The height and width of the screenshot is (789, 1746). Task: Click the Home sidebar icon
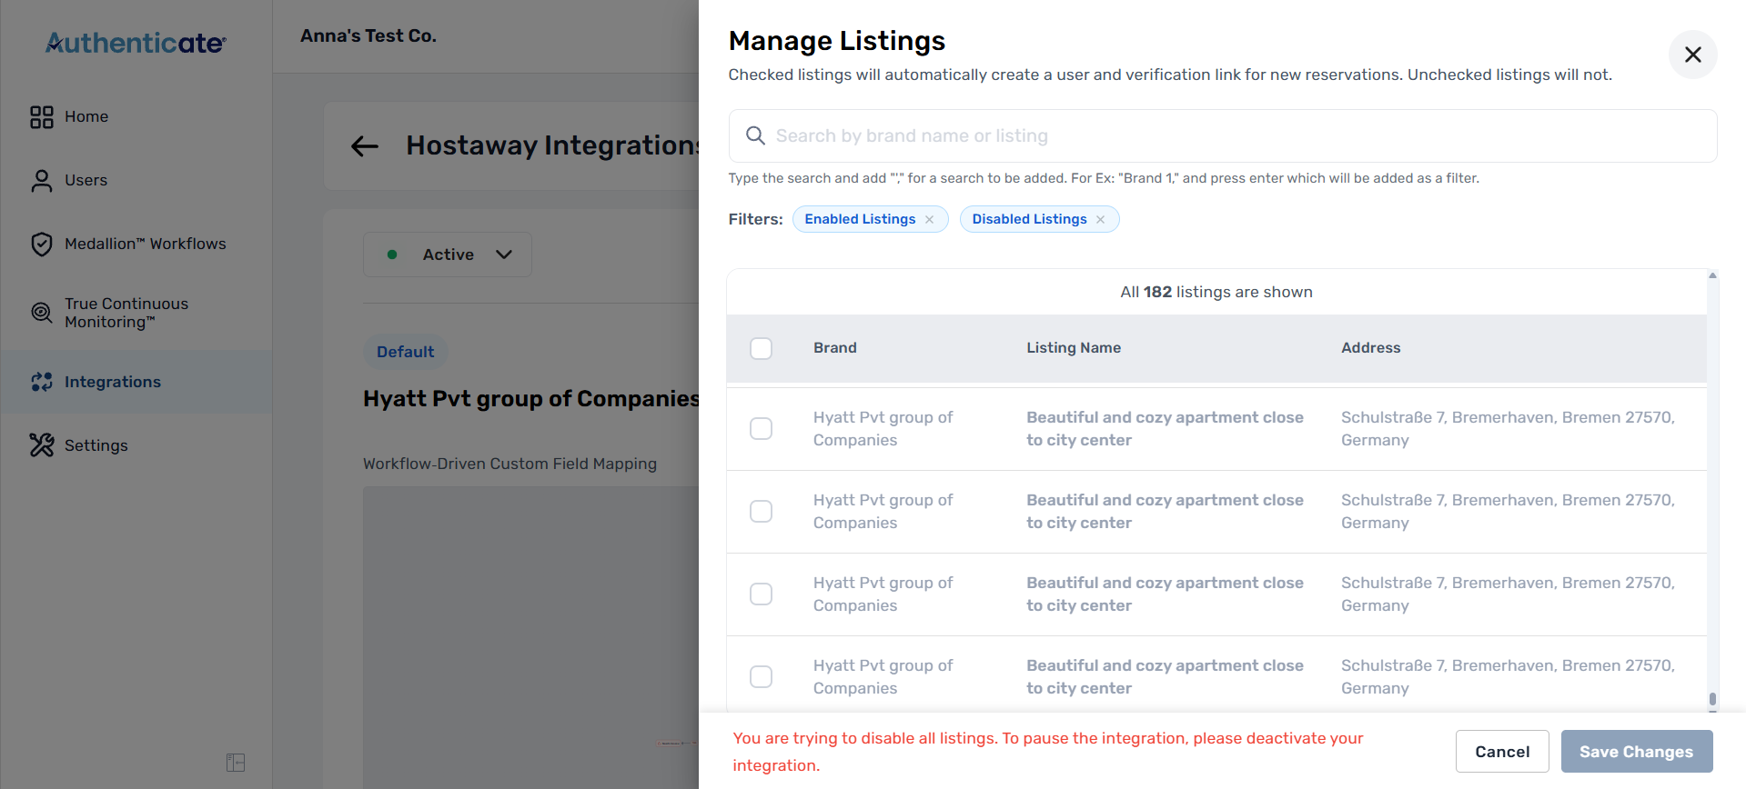(x=42, y=116)
